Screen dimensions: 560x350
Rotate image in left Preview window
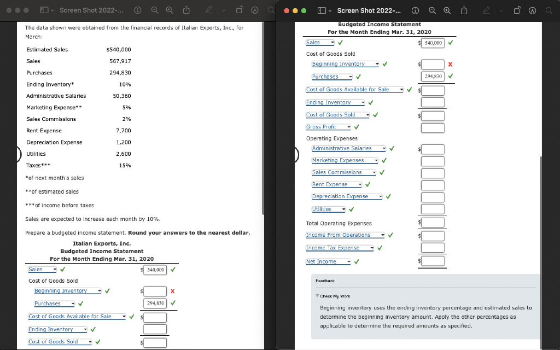tap(240, 10)
